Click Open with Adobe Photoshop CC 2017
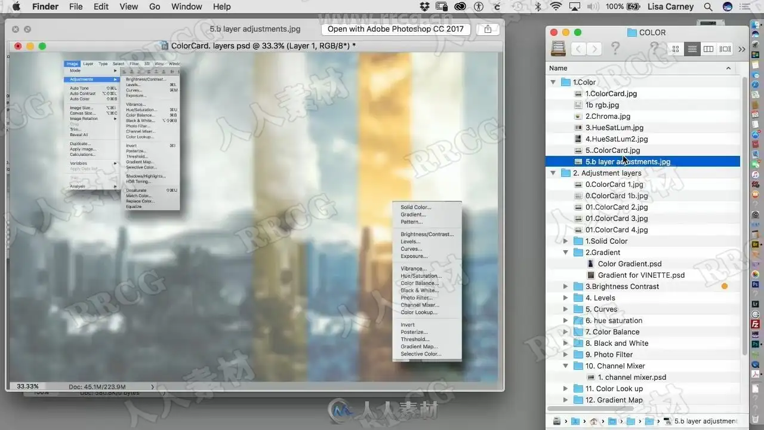This screenshot has height=430, width=764. [x=396, y=29]
